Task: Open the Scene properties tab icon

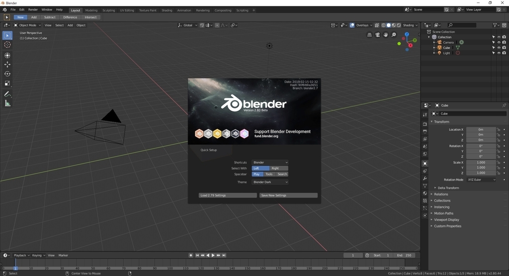Action: tap(425, 146)
